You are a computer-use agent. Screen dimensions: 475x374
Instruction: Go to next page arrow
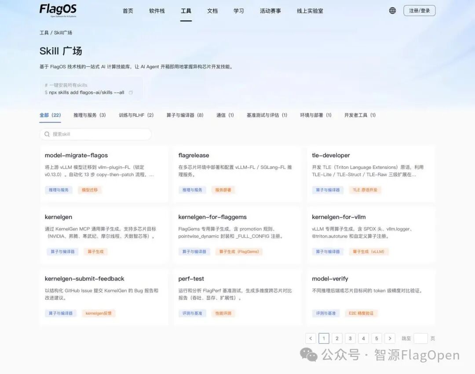[x=390, y=338]
